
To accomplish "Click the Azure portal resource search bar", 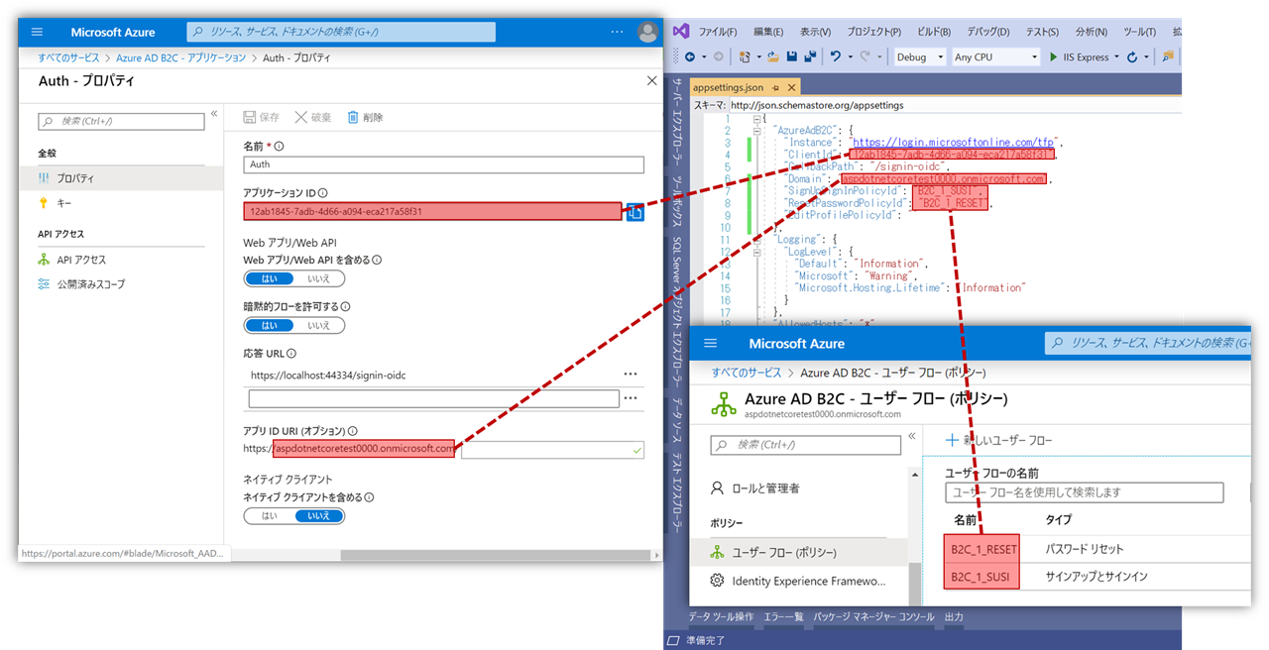I will (x=340, y=33).
